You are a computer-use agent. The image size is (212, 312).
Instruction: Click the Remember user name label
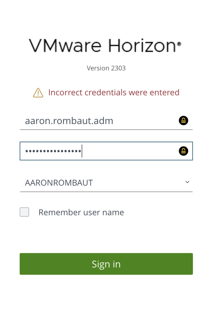click(x=81, y=212)
